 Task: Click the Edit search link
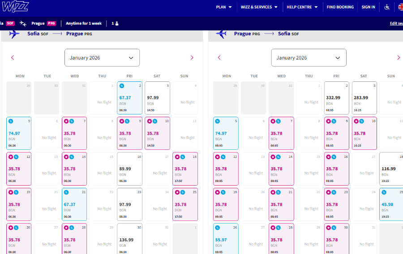click(396, 24)
